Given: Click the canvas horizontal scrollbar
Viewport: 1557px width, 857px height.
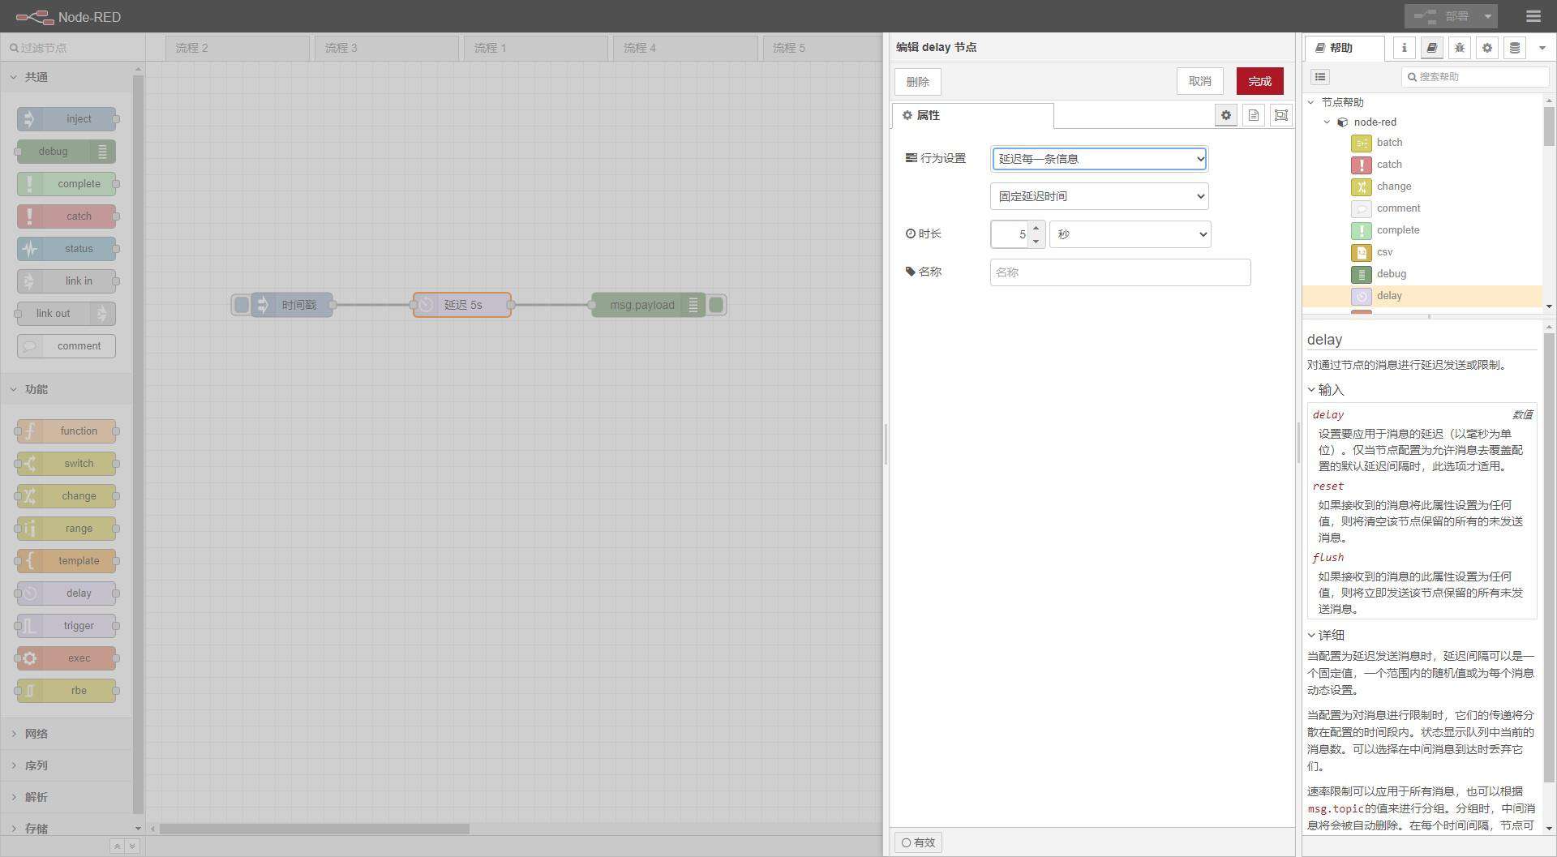Looking at the screenshot, I should pyautogui.click(x=315, y=829).
